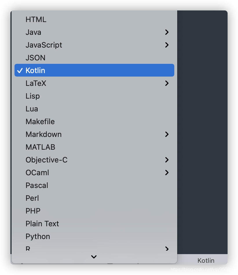The width and height of the screenshot is (238, 275).
Task: Switch to Plain Text mode
Action: (42, 224)
